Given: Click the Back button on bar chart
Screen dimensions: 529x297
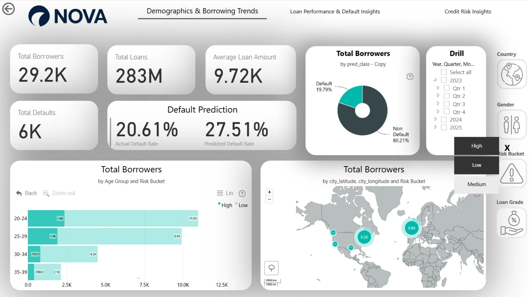Looking at the screenshot, I should tap(26, 193).
